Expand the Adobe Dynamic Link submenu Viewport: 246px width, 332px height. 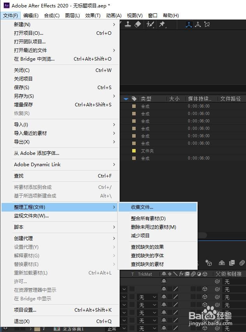point(60,165)
